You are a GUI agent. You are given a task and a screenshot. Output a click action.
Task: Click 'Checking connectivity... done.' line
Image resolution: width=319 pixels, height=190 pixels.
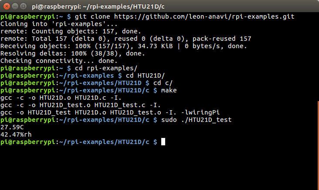click(59, 61)
